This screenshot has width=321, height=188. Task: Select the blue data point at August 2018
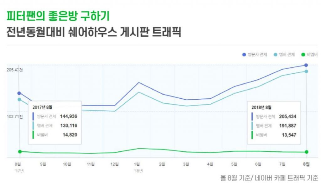point(306,65)
